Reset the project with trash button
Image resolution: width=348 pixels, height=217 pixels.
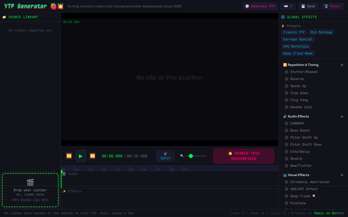tap(332, 6)
